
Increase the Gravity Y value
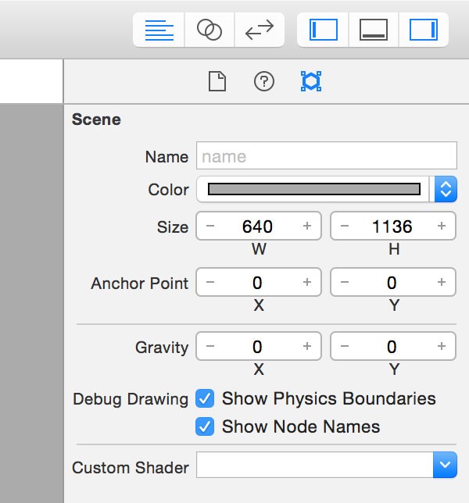click(442, 346)
